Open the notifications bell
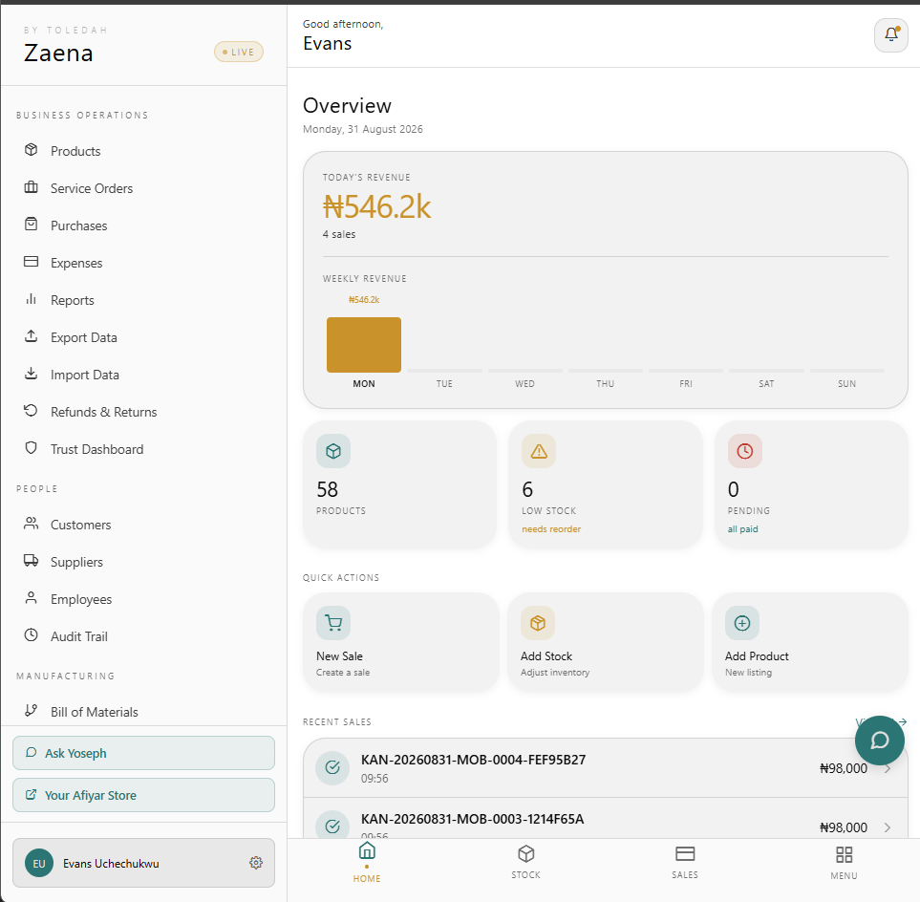Viewport: 920px width, 902px height. pyautogui.click(x=890, y=35)
